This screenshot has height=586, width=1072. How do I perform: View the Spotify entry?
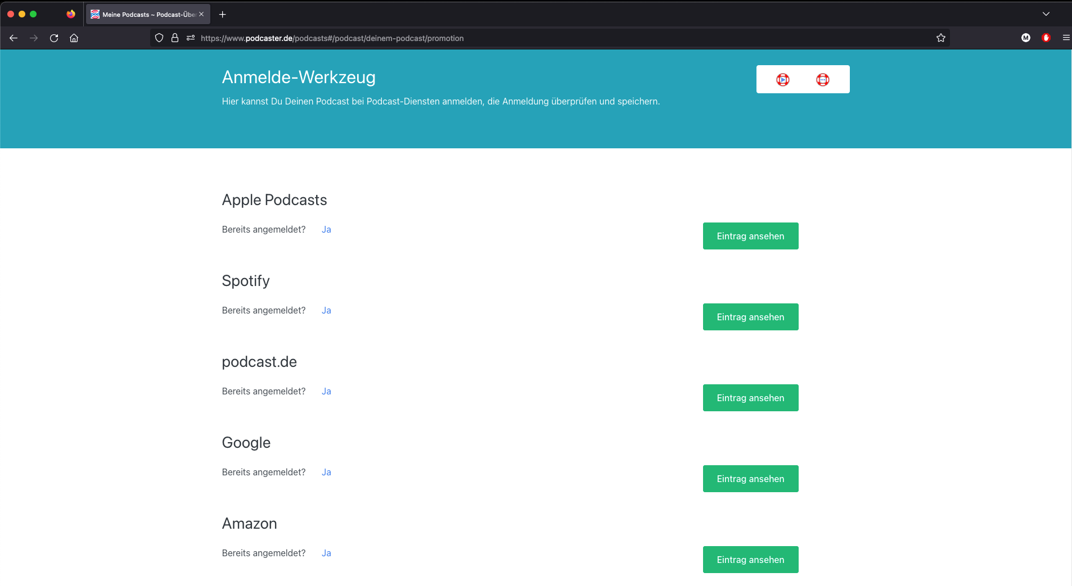750,317
